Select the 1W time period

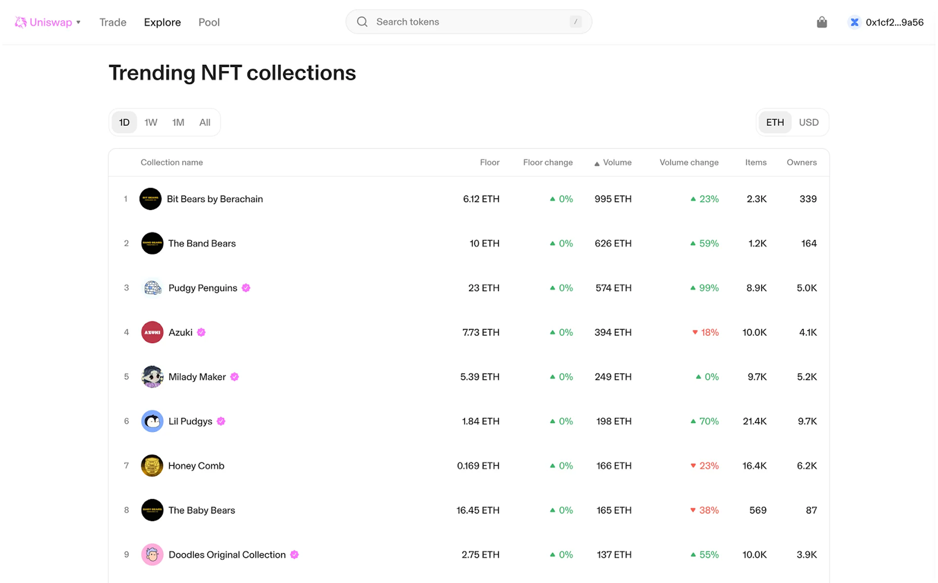tap(151, 122)
